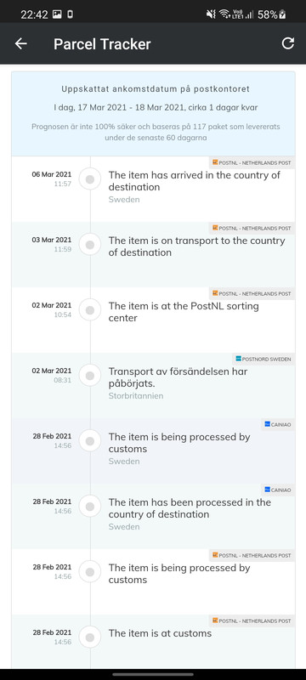306x680 pixels.
Task: Open 'Transport av försändelsen har påbörjats' event
Action: pos(154,386)
